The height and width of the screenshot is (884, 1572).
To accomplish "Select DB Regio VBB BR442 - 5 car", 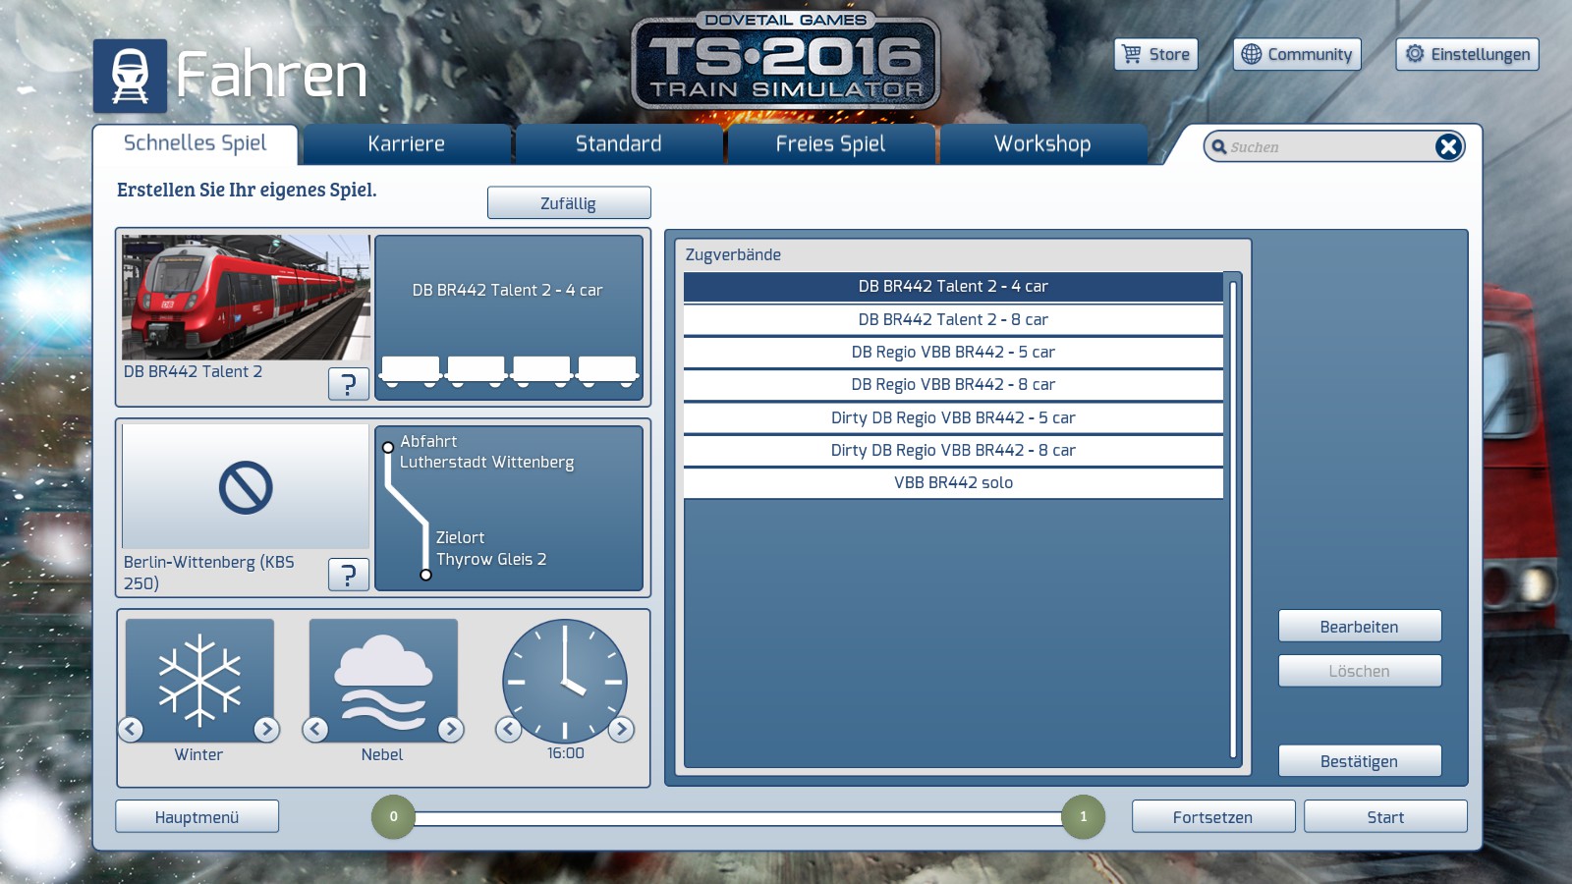I will tap(953, 352).
